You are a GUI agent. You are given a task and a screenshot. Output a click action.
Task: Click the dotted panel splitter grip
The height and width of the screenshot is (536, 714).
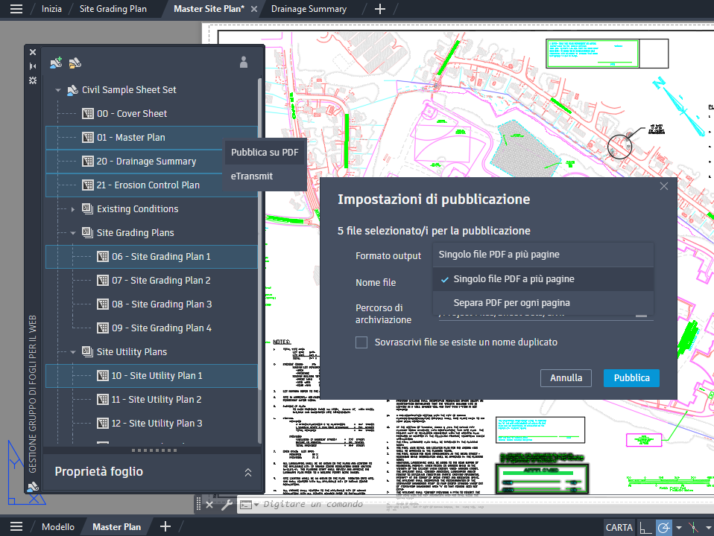pyautogui.click(x=154, y=450)
